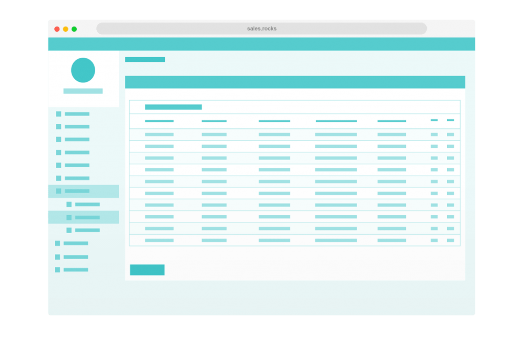Click the page title placeholder above the main panel
The image size is (524, 338).
[145, 59]
